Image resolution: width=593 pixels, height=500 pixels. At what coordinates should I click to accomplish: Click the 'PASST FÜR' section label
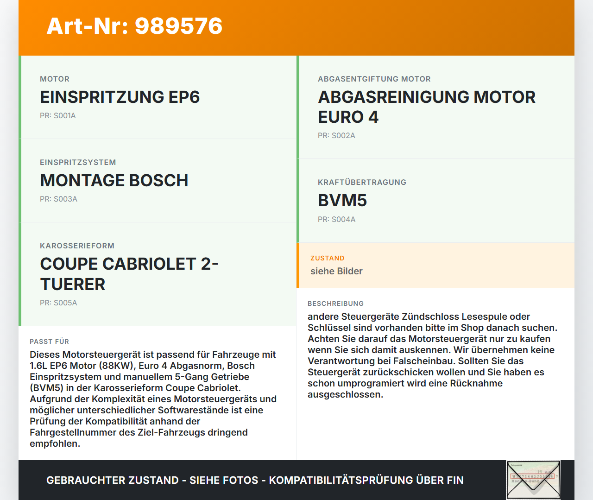(50, 342)
